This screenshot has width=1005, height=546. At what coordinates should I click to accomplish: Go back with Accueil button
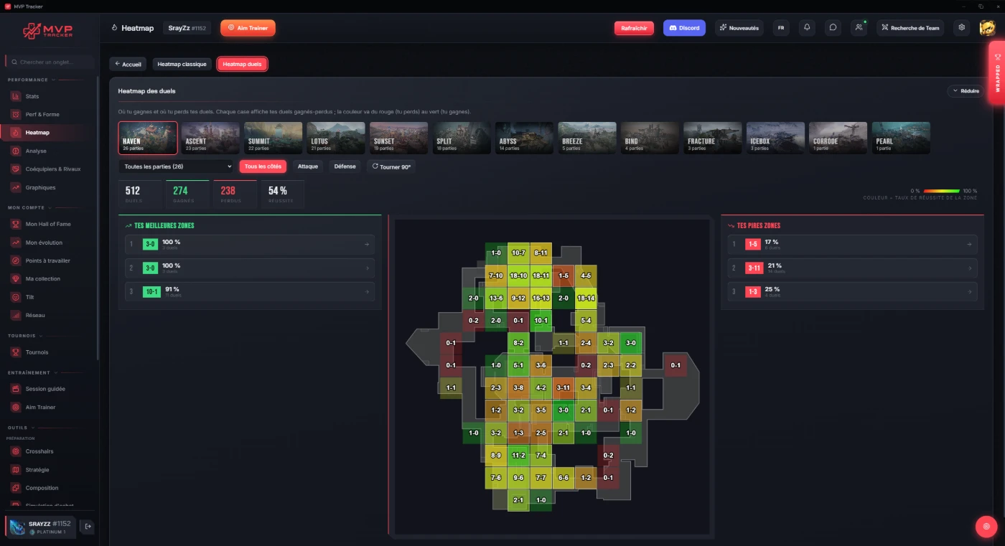(x=128, y=64)
